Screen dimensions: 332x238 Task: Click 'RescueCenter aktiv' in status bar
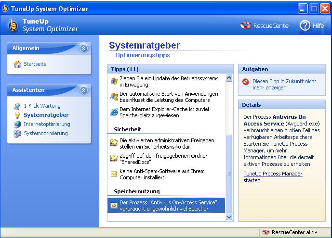[294, 232]
